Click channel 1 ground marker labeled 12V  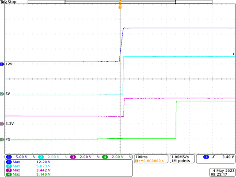tap(2, 64)
